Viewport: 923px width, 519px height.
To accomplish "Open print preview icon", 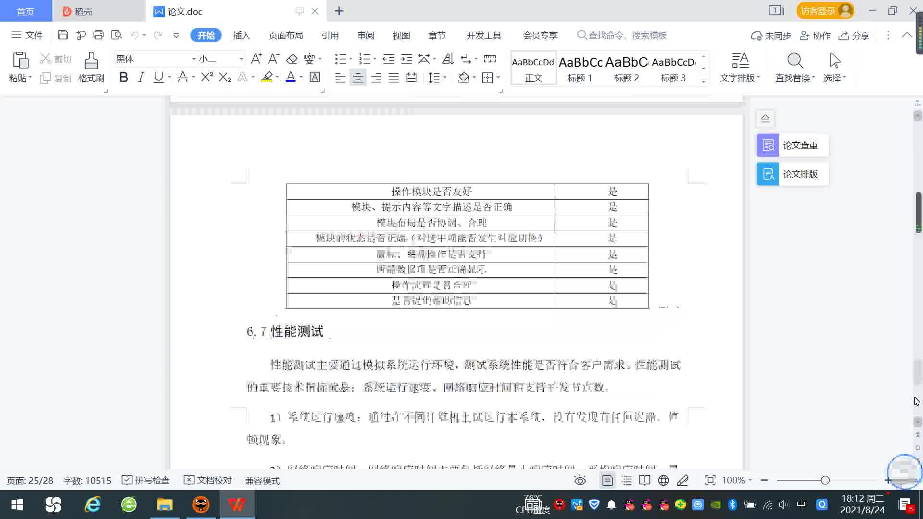I will point(116,35).
